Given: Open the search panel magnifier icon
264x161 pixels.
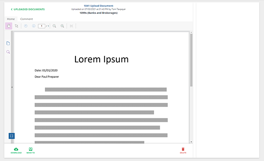Looking at the screenshot, I should [x=8, y=52].
